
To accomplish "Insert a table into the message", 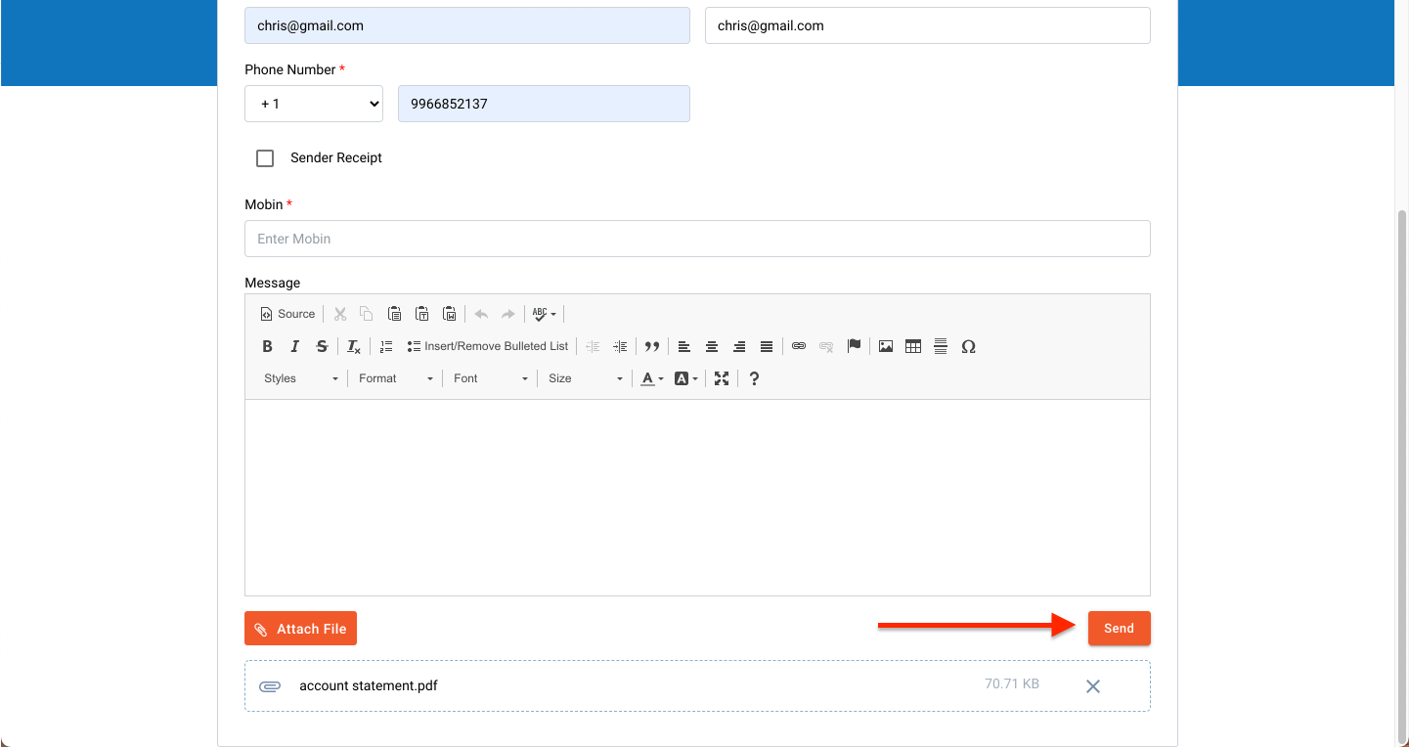I will 913,346.
